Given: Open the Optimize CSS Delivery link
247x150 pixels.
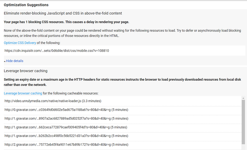Looking at the screenshot, I should pyautogui.click(x=20, y=43).
